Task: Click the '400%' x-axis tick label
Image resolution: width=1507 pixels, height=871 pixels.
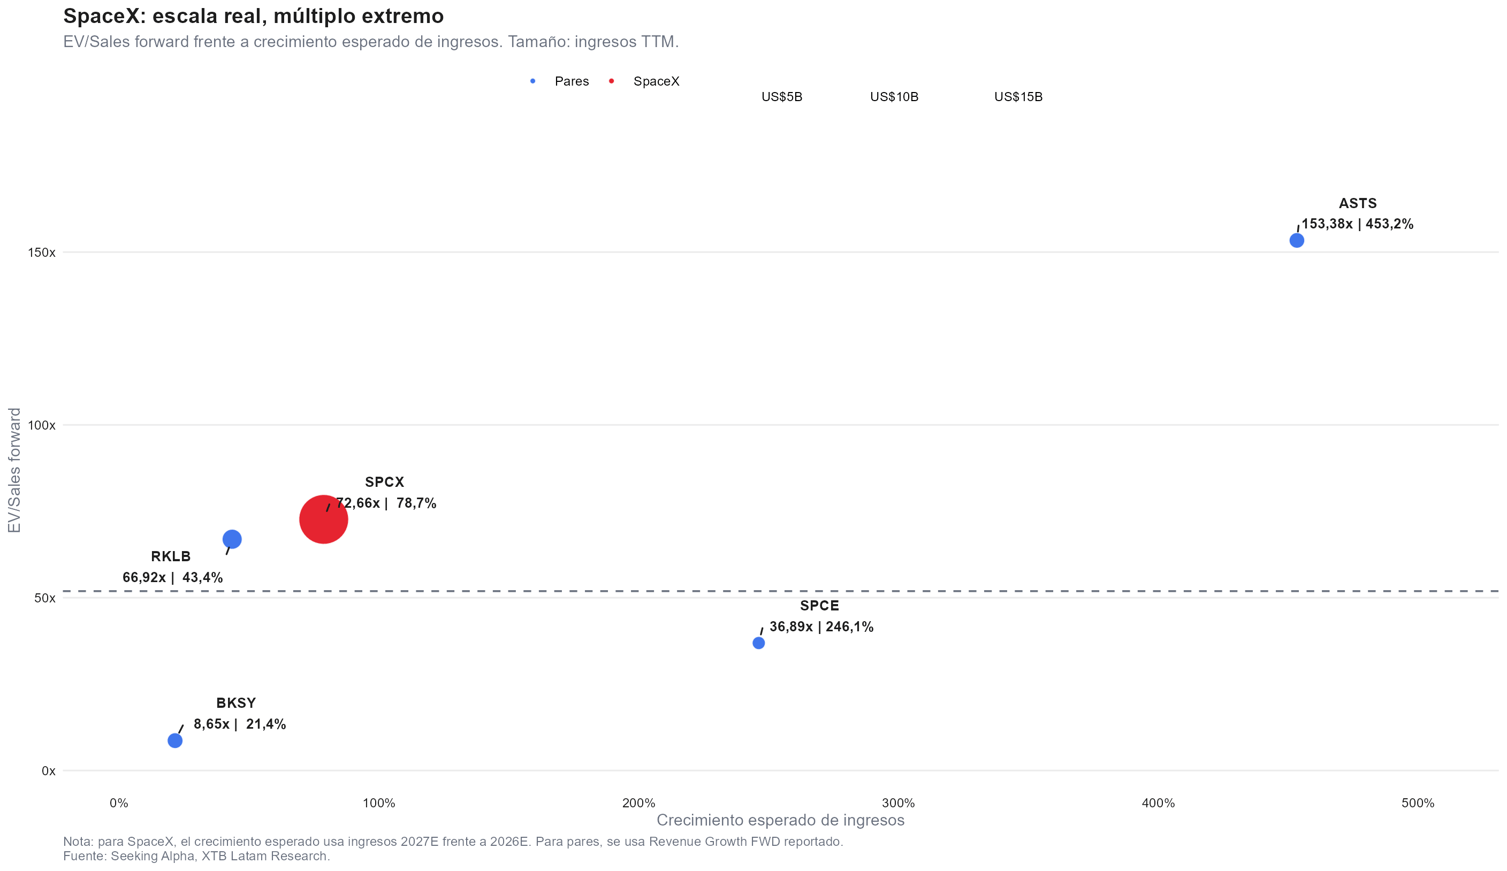Action: tap(1159, 804)
